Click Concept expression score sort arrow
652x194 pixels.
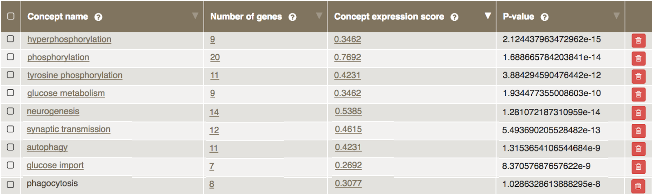pos(487,15)
